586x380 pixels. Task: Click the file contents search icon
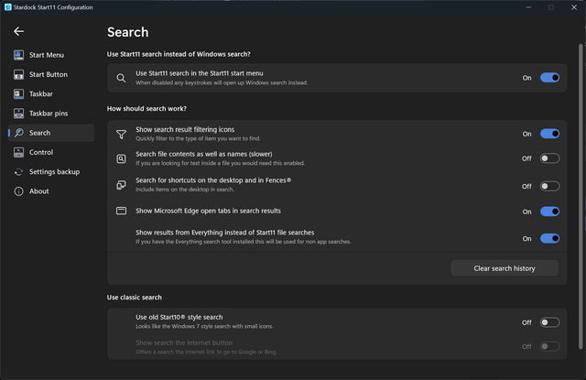tap(121, 158)
